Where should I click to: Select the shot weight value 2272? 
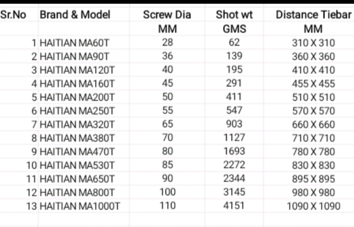[x=234, y=164]
